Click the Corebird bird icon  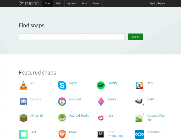click(62, 102)
